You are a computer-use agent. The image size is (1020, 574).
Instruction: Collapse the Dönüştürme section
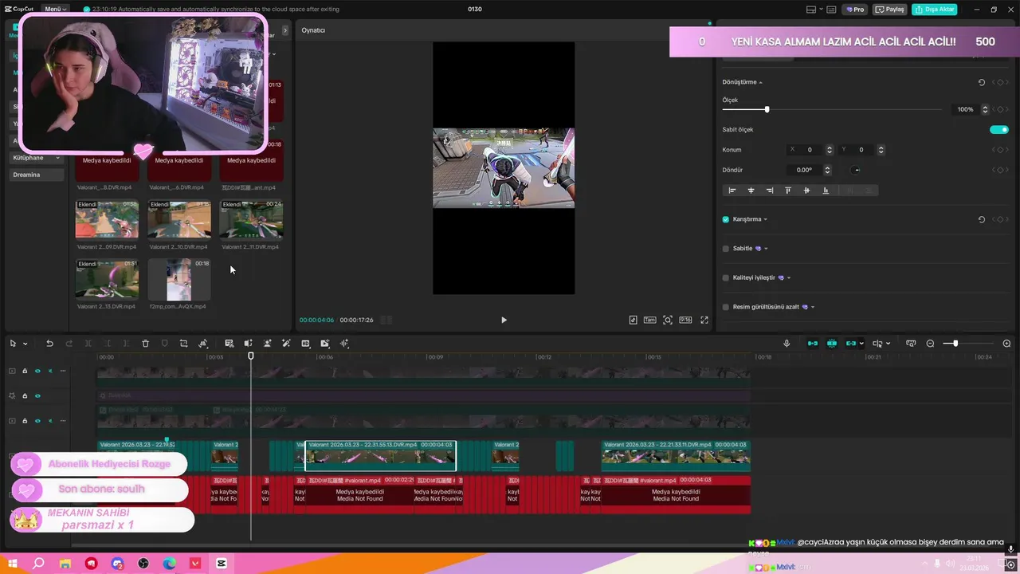pyautogui.click(x=760, y=82)
